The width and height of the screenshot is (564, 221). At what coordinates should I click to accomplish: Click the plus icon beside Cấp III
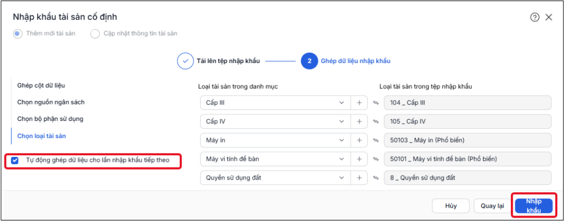tap(359, 103)
